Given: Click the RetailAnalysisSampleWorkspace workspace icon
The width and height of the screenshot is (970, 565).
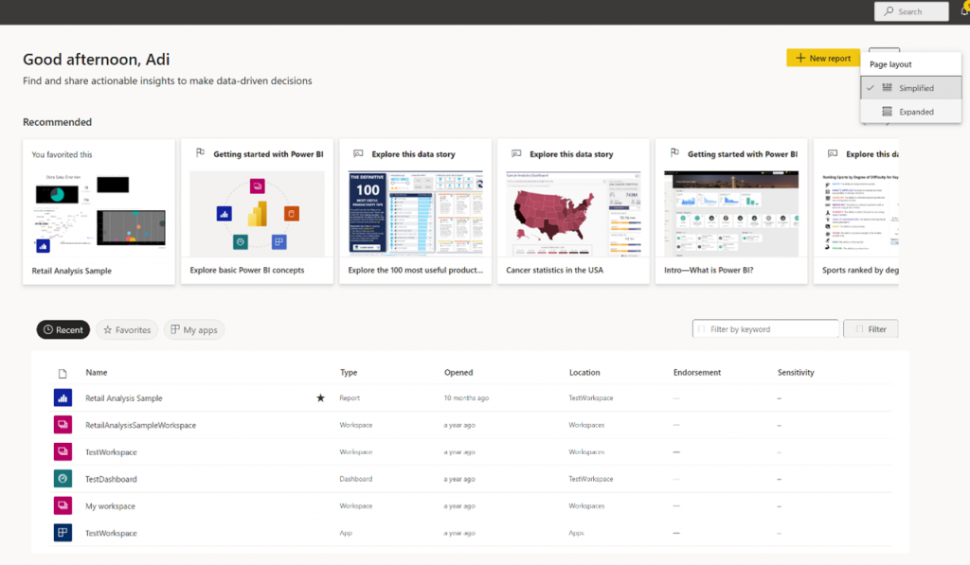Looking at the screenshot, I should (63, 425).
